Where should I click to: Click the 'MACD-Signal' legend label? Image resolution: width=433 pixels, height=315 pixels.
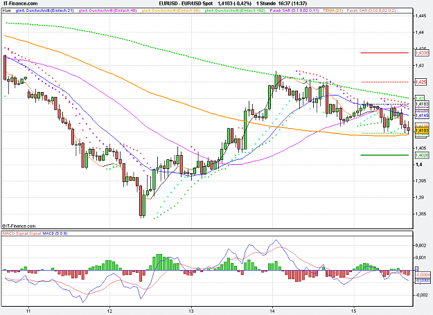14,233
